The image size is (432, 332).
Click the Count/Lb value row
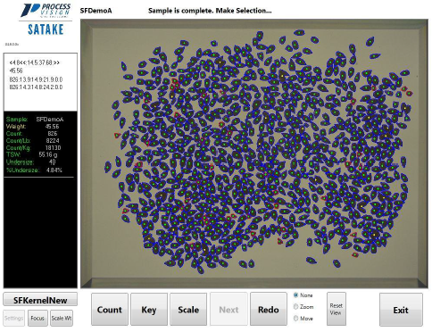pyautogui.click(x=33, y=141)
